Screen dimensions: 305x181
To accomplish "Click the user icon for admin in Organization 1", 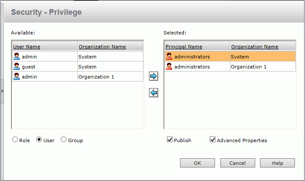I will pyautogui.click(x=17, y=76).
